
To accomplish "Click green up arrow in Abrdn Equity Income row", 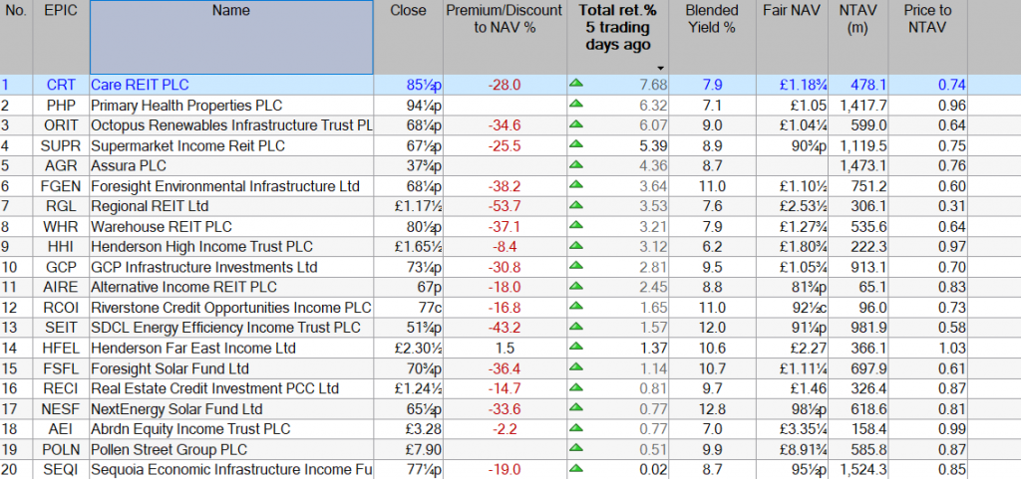I will coord(575,427).
